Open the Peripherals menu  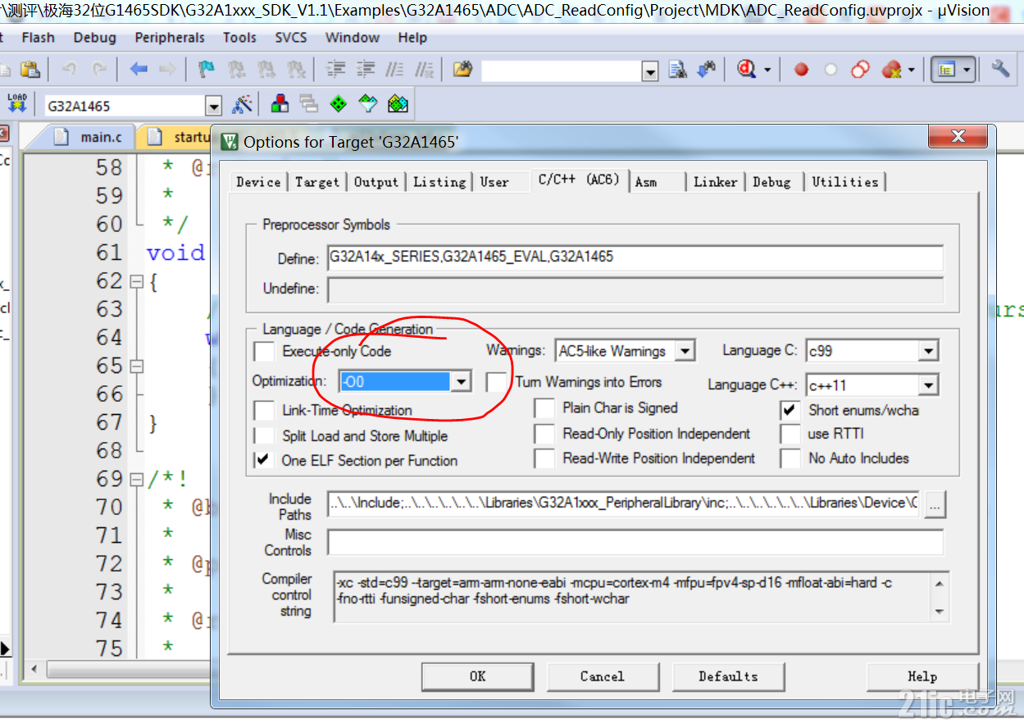coord(170,38)
